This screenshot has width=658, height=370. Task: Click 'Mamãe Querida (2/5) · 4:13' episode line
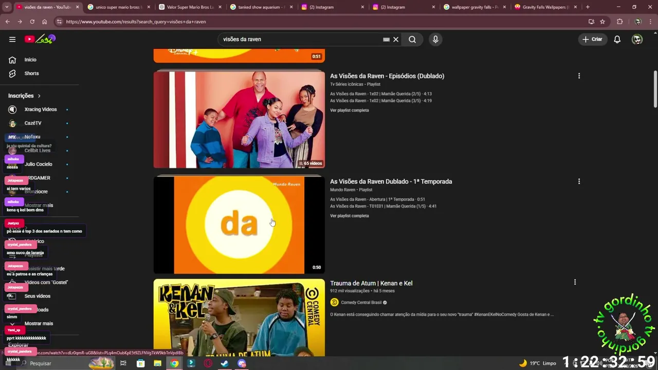(x=381, y=94)
